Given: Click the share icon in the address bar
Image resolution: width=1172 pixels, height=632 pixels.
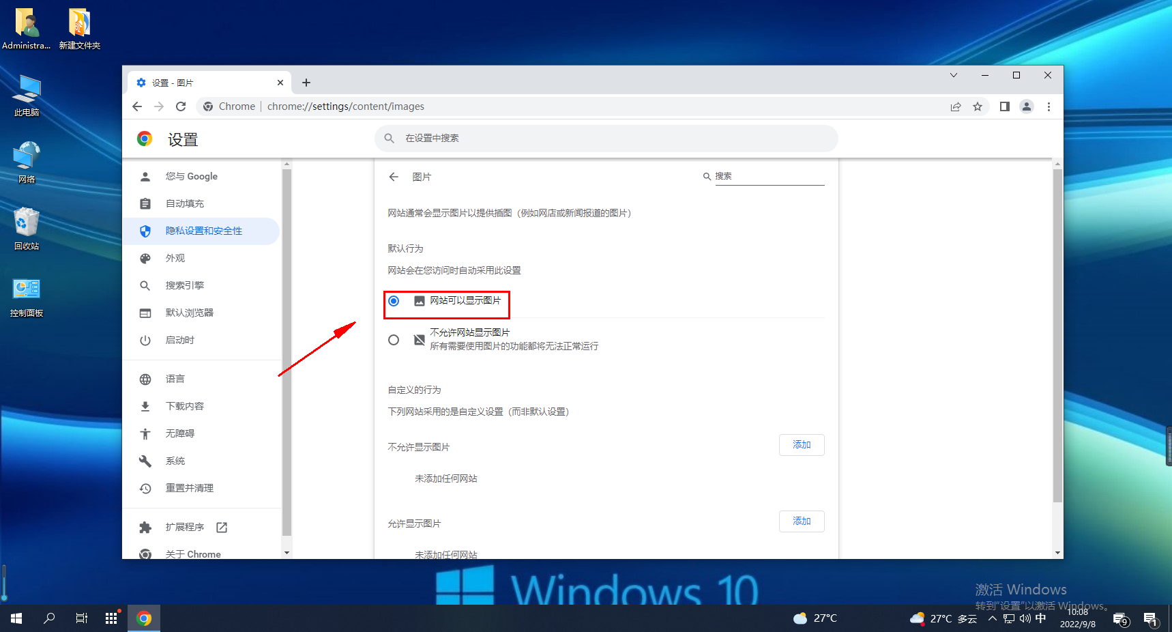Looking at the screenshot, I should [x=956, y=106].
